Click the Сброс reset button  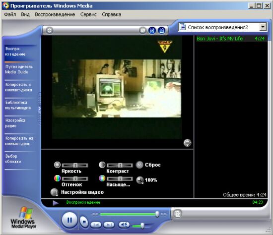[139, 165]
